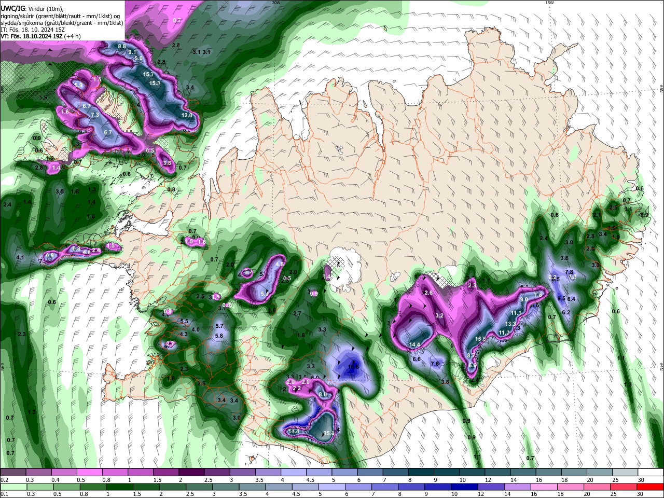Select the bright pink 0.5 swatch in upper legend row
Viewport: 664px width, 498px height.
pyautogui.click(x=90, y=473)
